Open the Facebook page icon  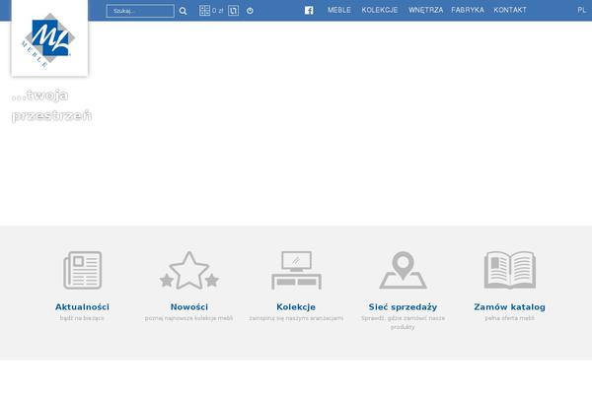(309, 11)
